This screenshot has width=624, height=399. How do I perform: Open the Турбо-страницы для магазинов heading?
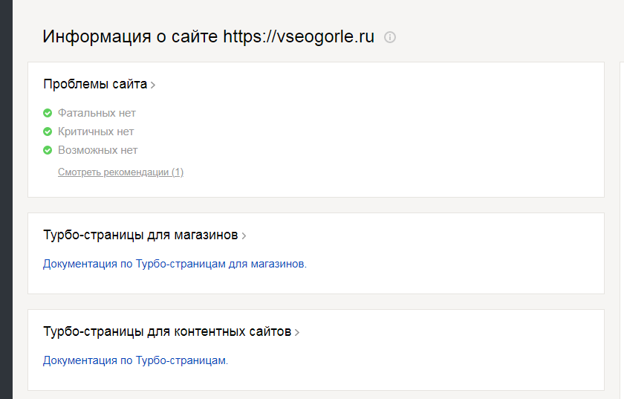coord(140,235)
